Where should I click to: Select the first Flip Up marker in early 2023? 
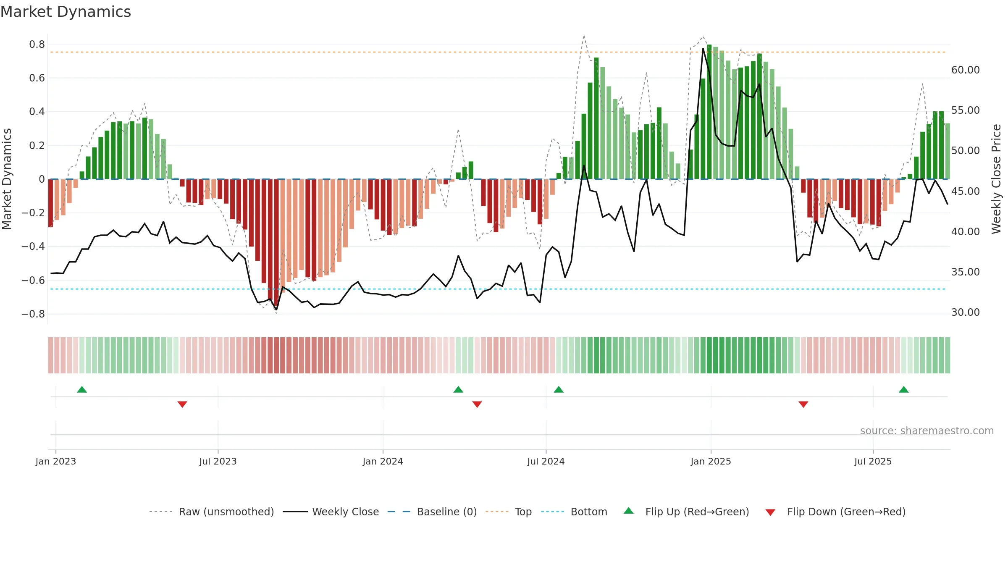(x=82, y=390)
